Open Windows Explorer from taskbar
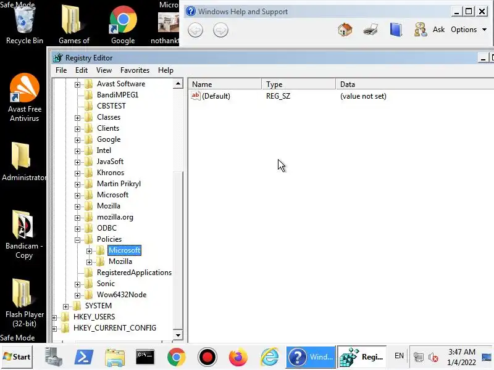 (x=115, y=358)
